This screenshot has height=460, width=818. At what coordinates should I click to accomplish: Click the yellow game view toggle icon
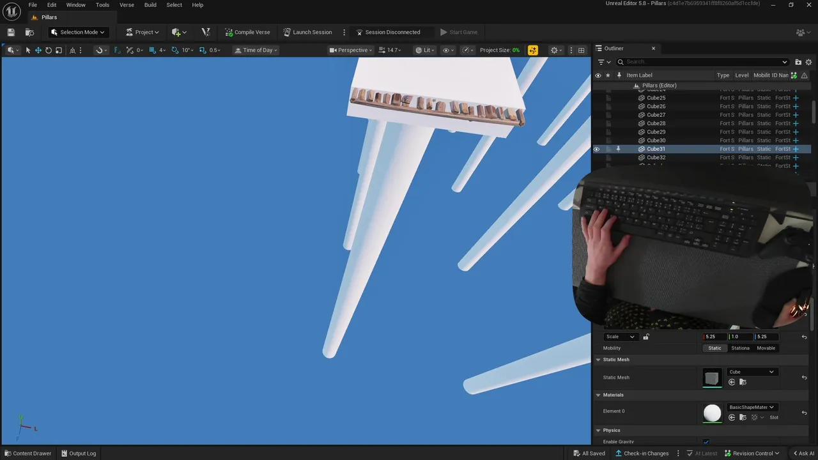point(533,50)
